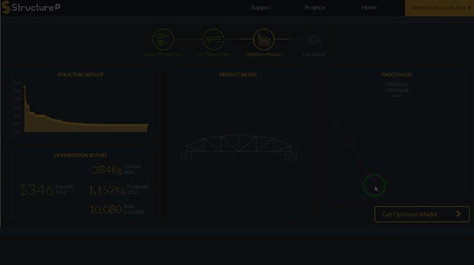Click the Structure Plus logo
Screen dimensions: 474x265
(31, 7)
